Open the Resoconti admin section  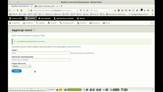click(94, 23)
